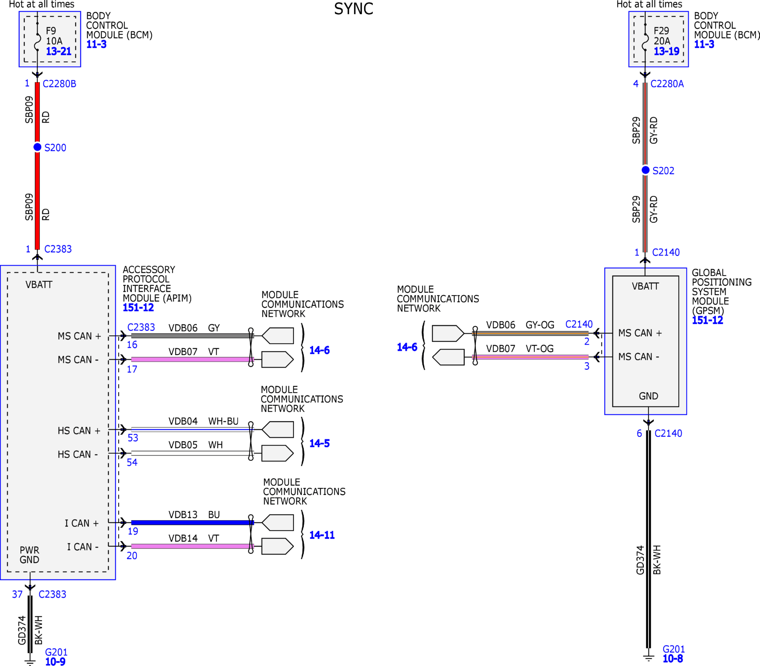
Task: Jump to the 14-11 I CAN network reference
Action: (x=322, y=535)
